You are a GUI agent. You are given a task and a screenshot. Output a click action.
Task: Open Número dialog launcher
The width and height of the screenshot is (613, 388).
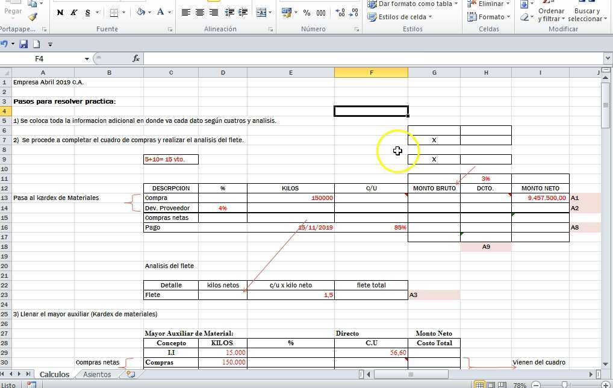point(356,30)
